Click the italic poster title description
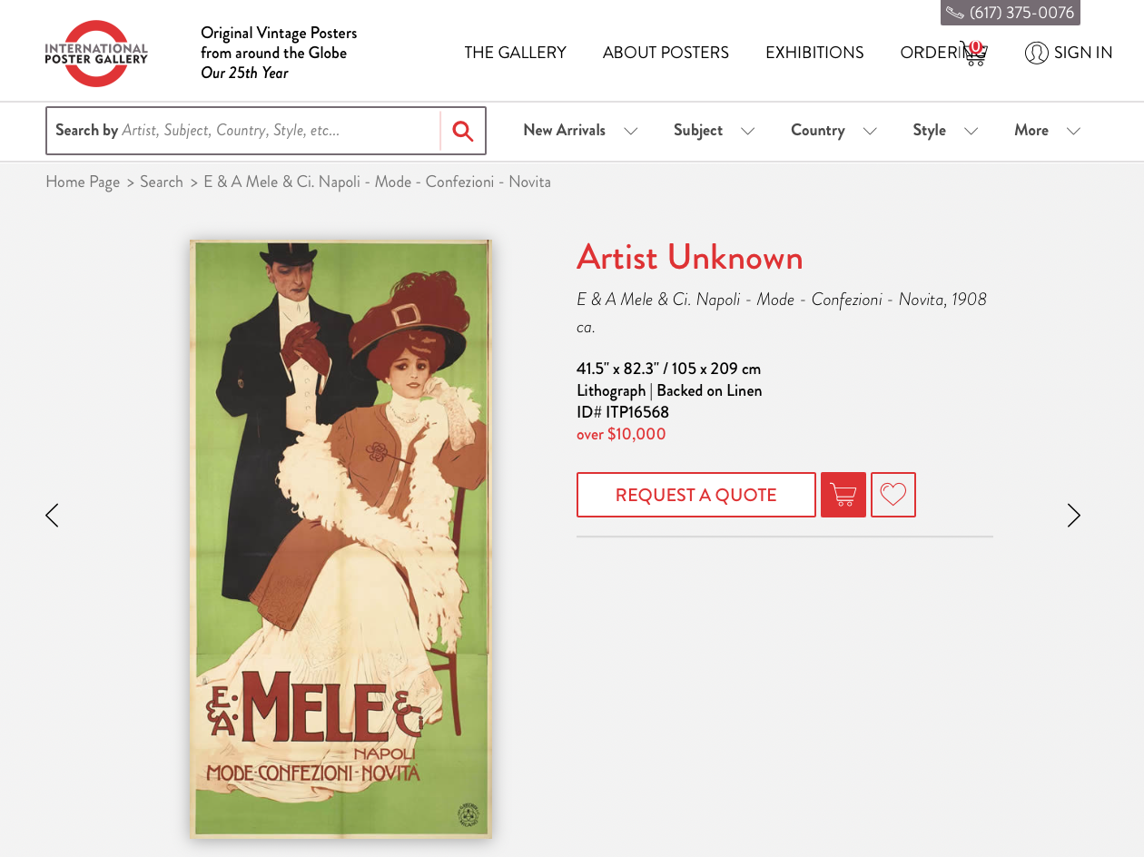1144x857 pixels. click(x=782, y=312)
